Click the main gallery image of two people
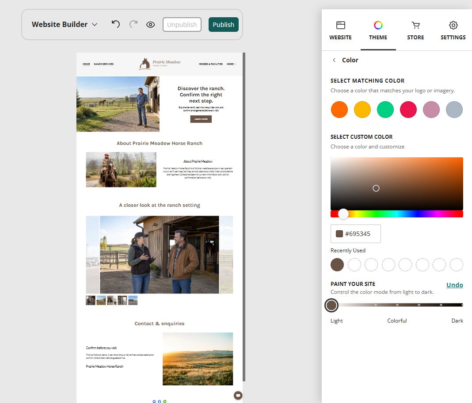472x403 pixels. coord(160,255)
